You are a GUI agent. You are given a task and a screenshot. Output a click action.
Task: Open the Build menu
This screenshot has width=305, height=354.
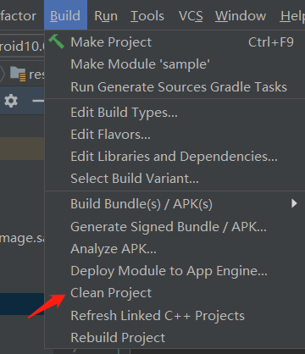tap(65, 15)
